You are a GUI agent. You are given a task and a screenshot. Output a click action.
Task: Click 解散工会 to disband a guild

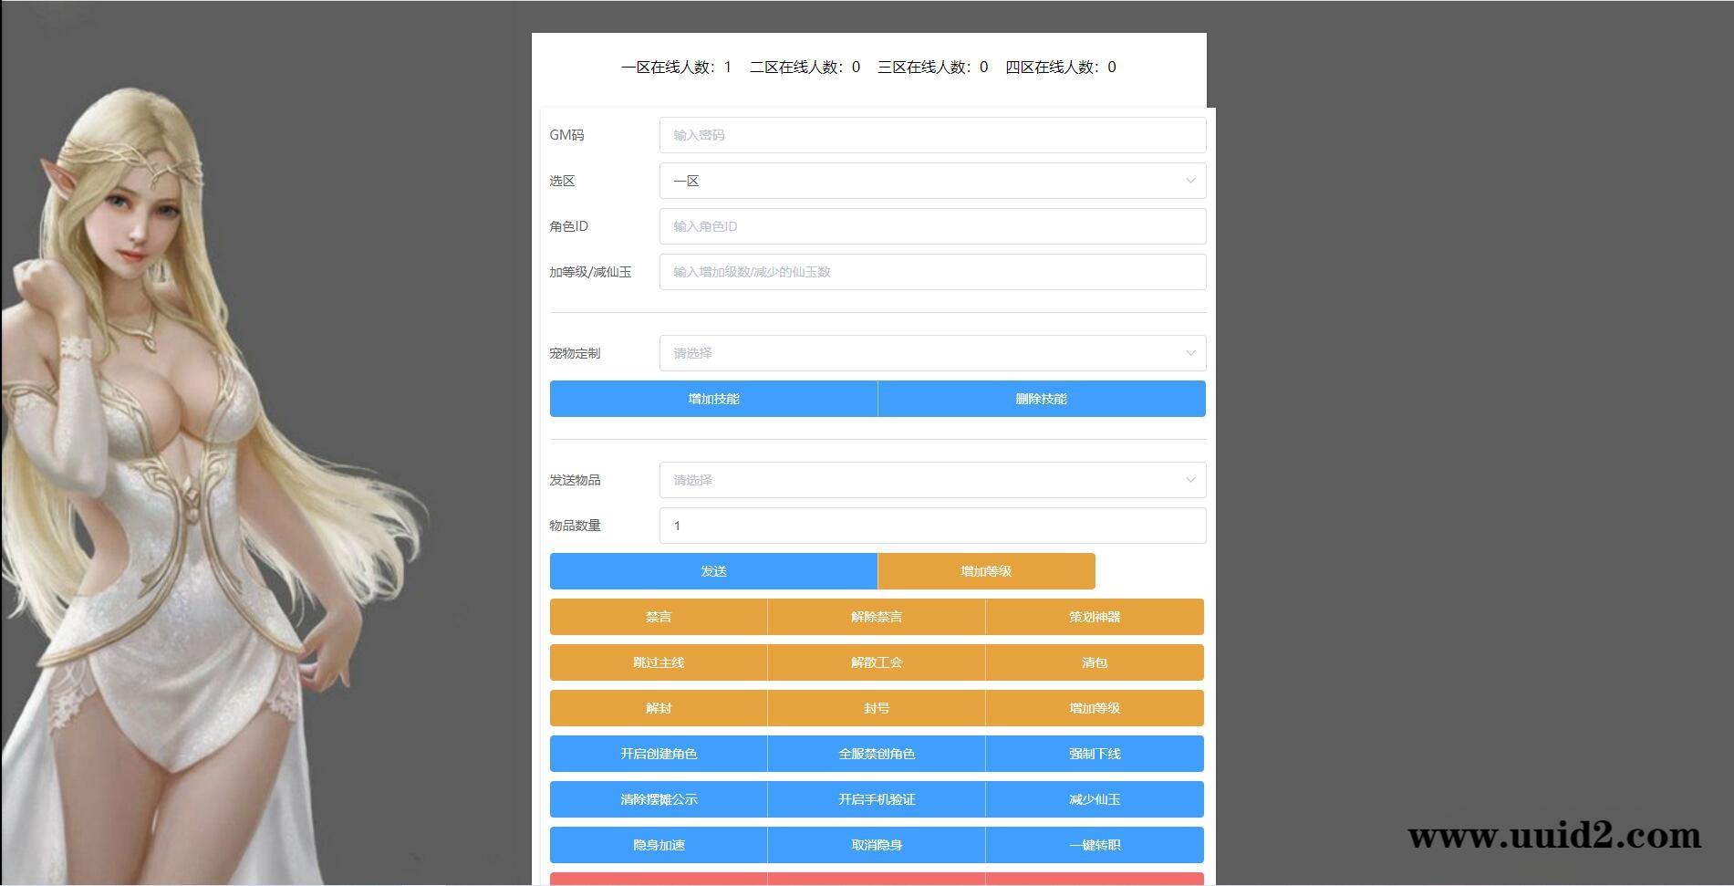[876, 662]
